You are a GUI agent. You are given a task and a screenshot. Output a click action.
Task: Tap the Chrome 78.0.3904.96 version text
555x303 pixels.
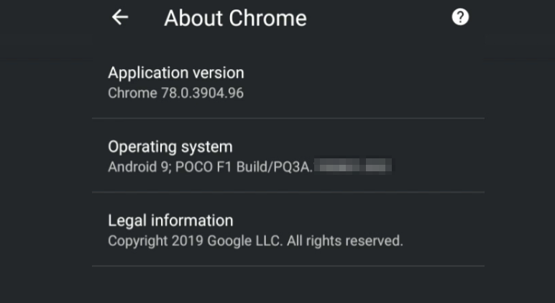tap(175, 93)
